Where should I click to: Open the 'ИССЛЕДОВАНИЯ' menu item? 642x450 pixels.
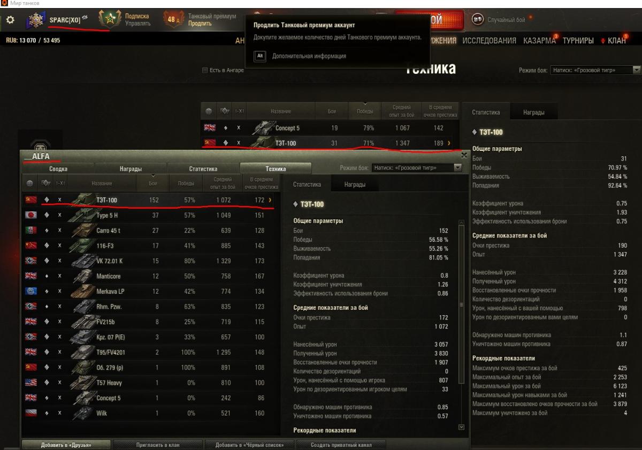pos(489,41)
